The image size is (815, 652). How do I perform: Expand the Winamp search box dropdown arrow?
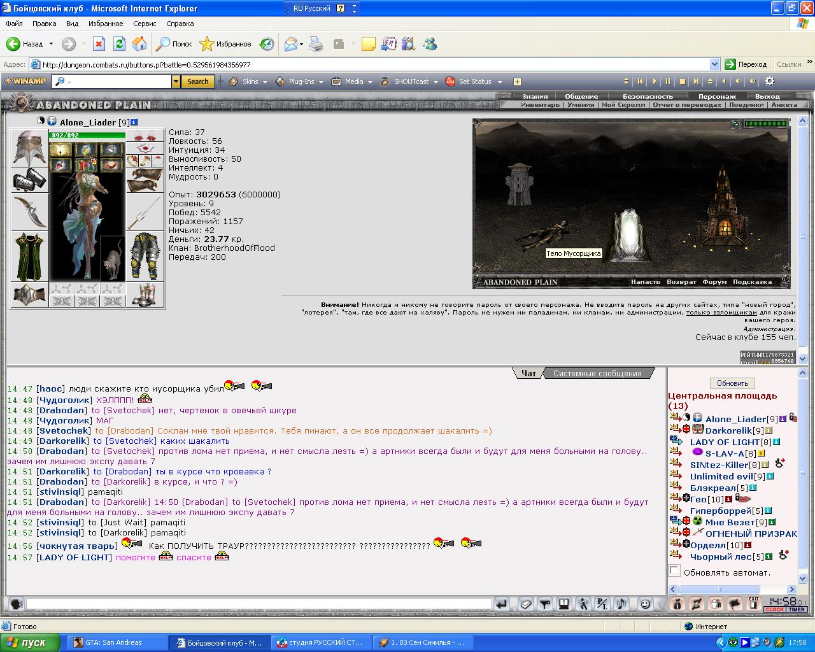176,81
